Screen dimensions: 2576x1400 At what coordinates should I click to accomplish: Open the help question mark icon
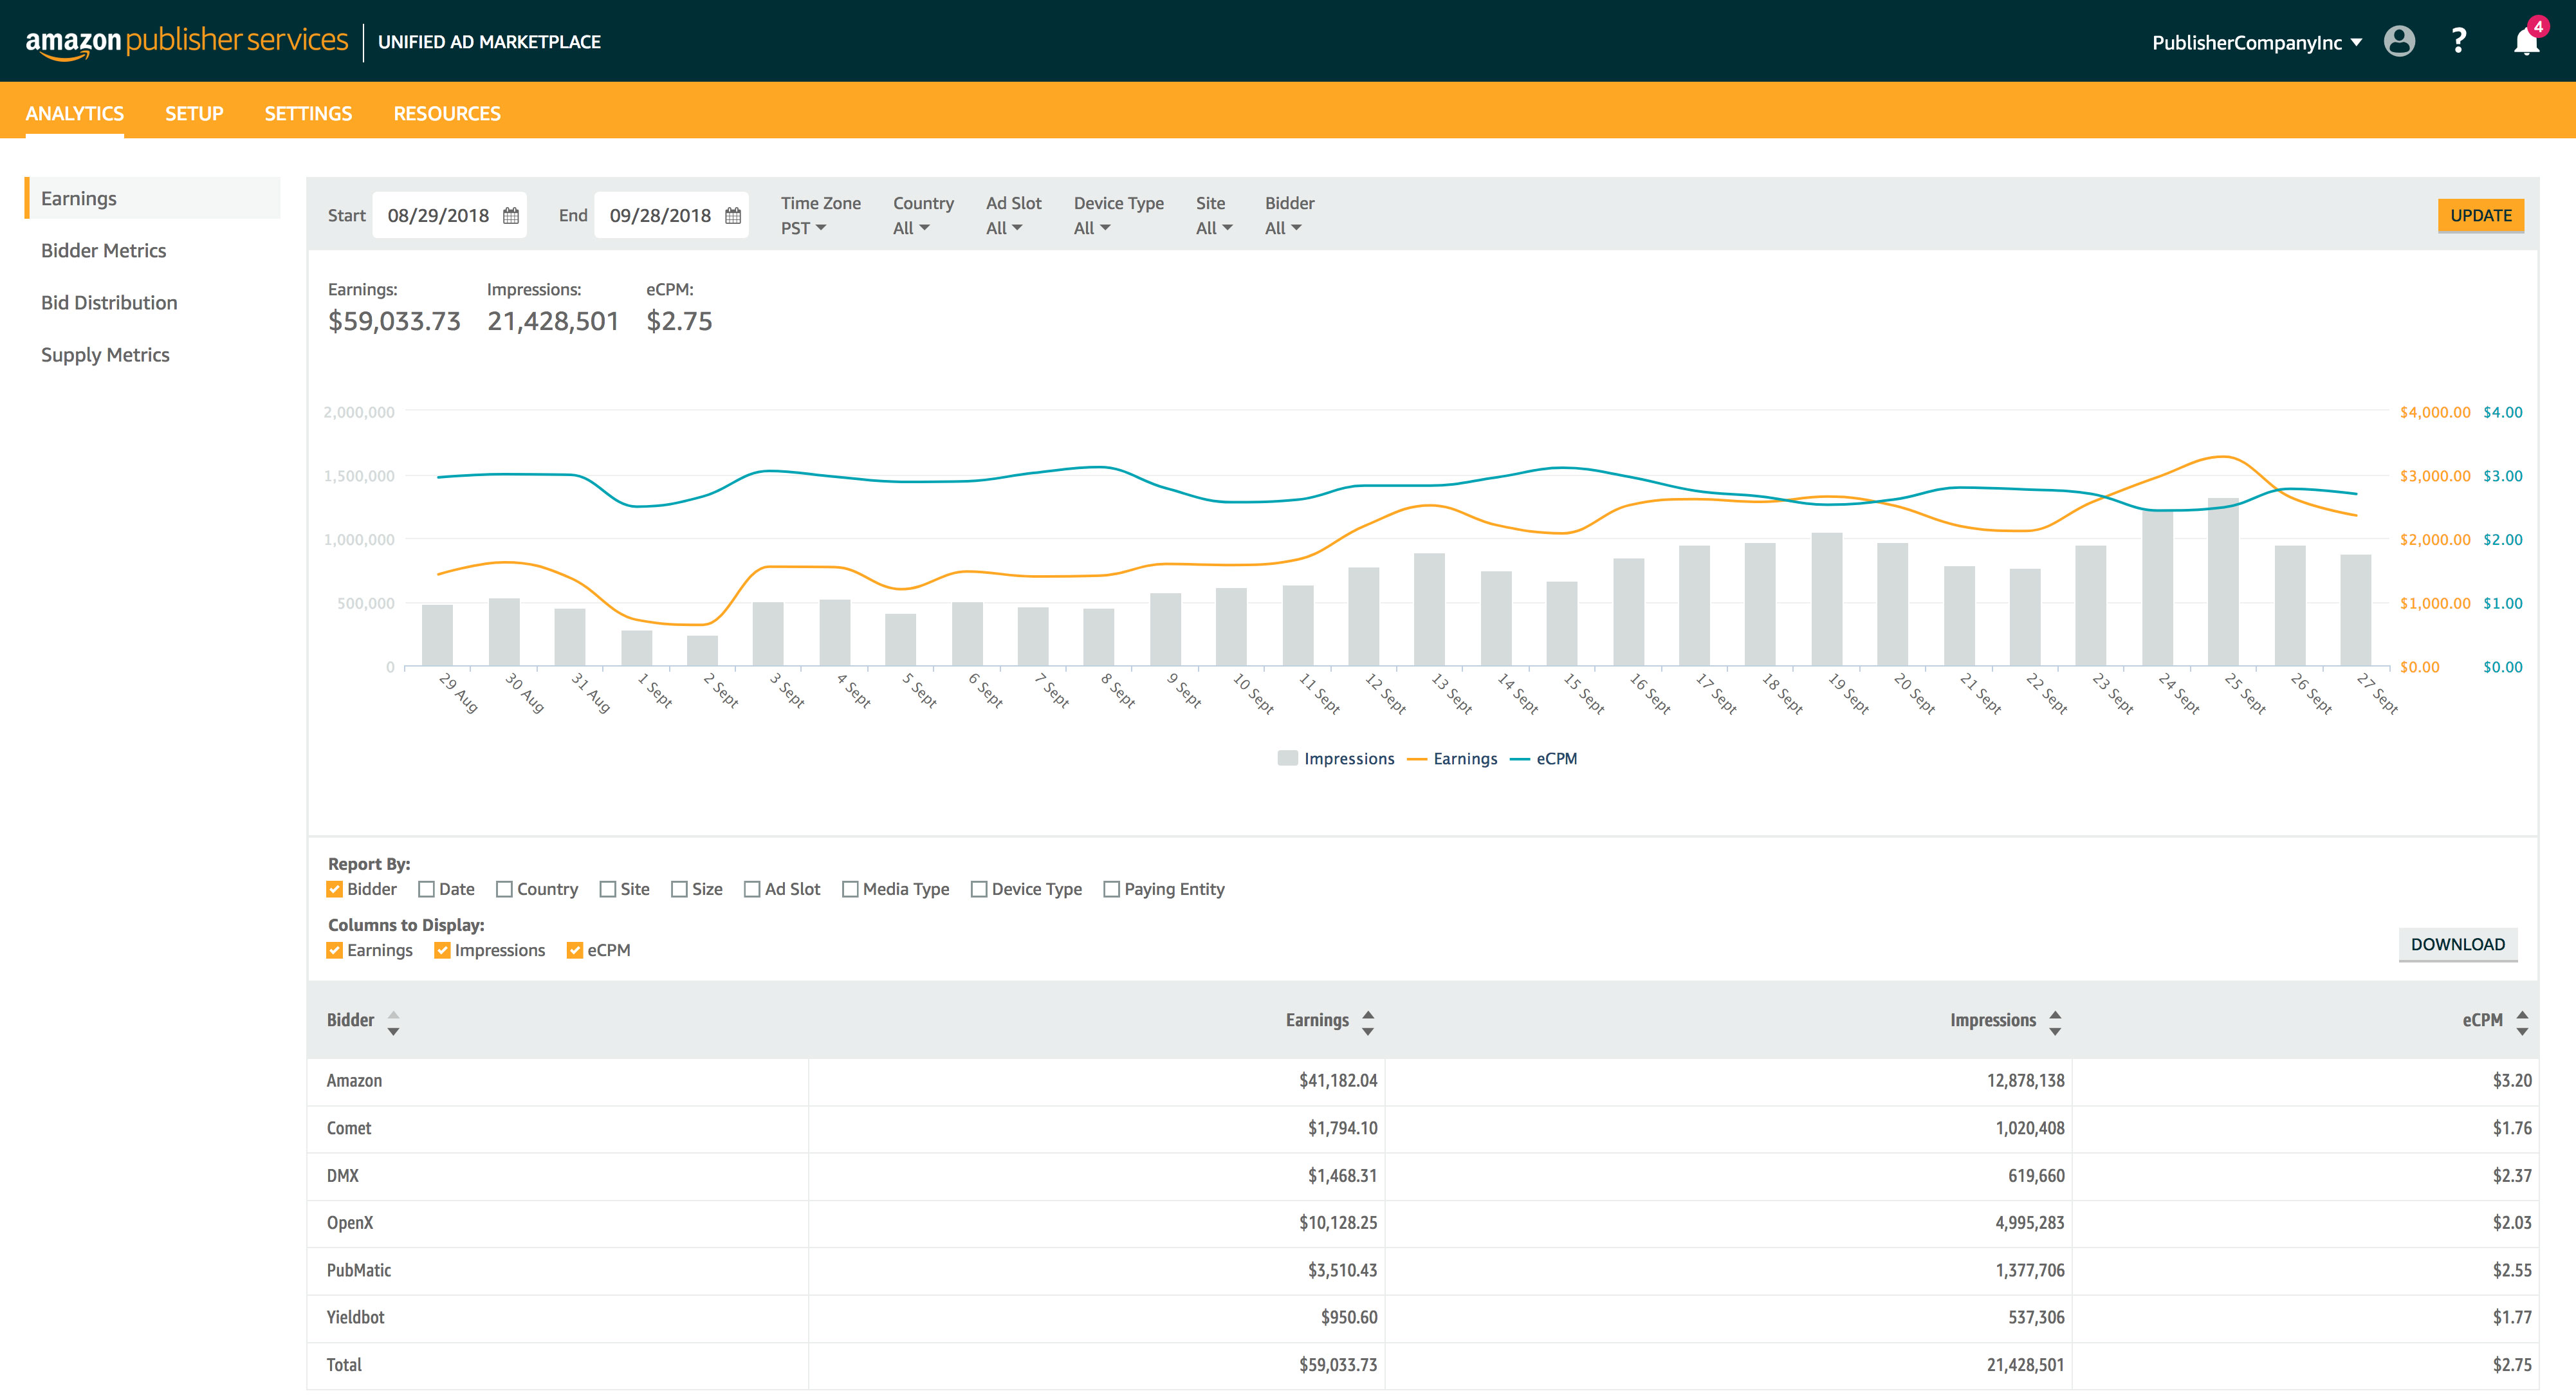point(2459,41)
